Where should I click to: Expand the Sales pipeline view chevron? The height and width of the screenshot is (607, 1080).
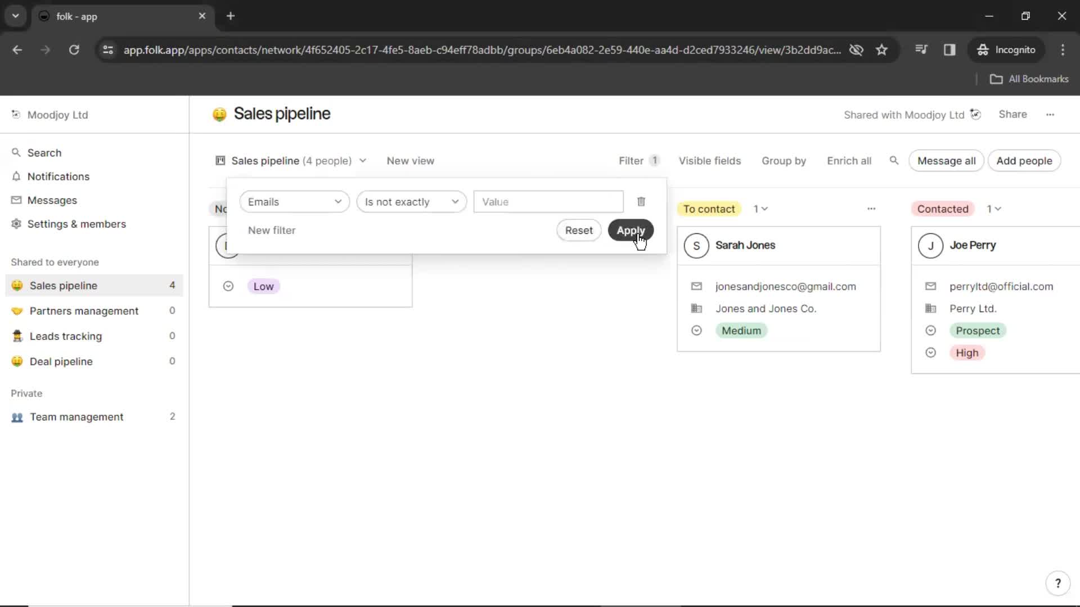363,161
